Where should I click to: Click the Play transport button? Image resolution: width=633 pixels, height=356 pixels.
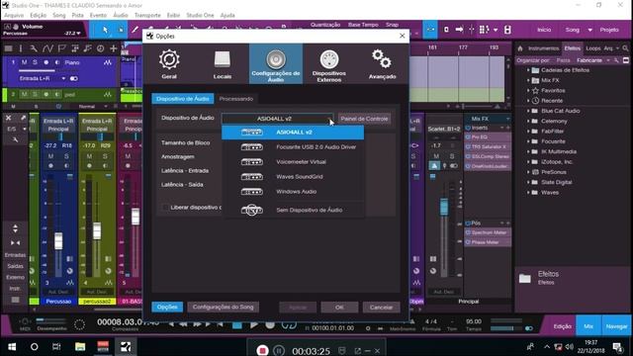coord(254,325)
